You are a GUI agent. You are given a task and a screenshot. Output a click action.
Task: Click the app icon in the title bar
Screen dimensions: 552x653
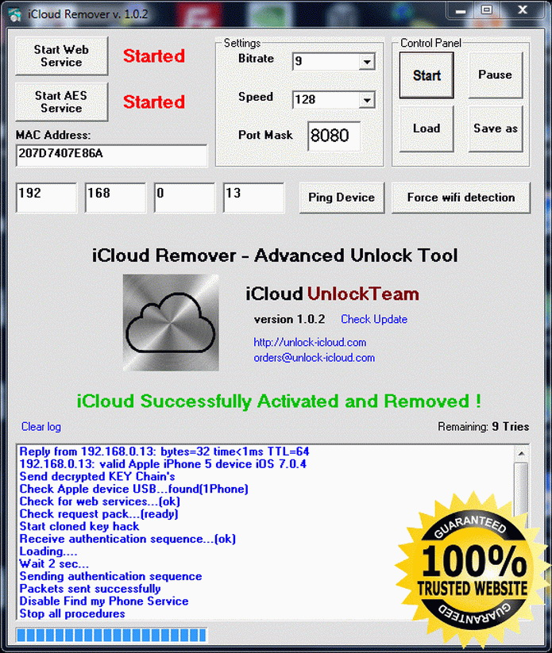coord(15,15)
